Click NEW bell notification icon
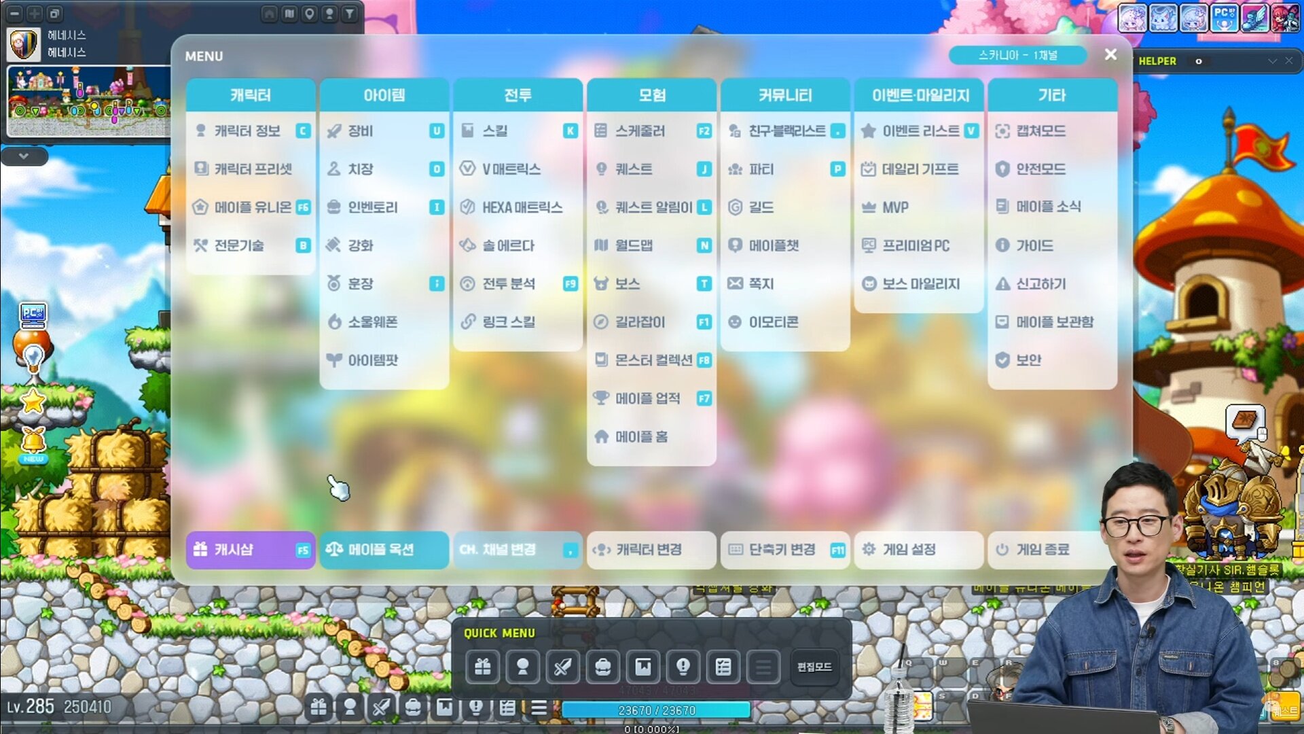The width and height of the screenshot is (1304, 734). tap(33, 444)
